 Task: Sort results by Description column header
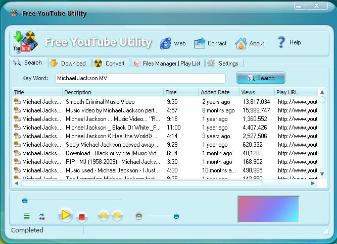coord(113,92)
